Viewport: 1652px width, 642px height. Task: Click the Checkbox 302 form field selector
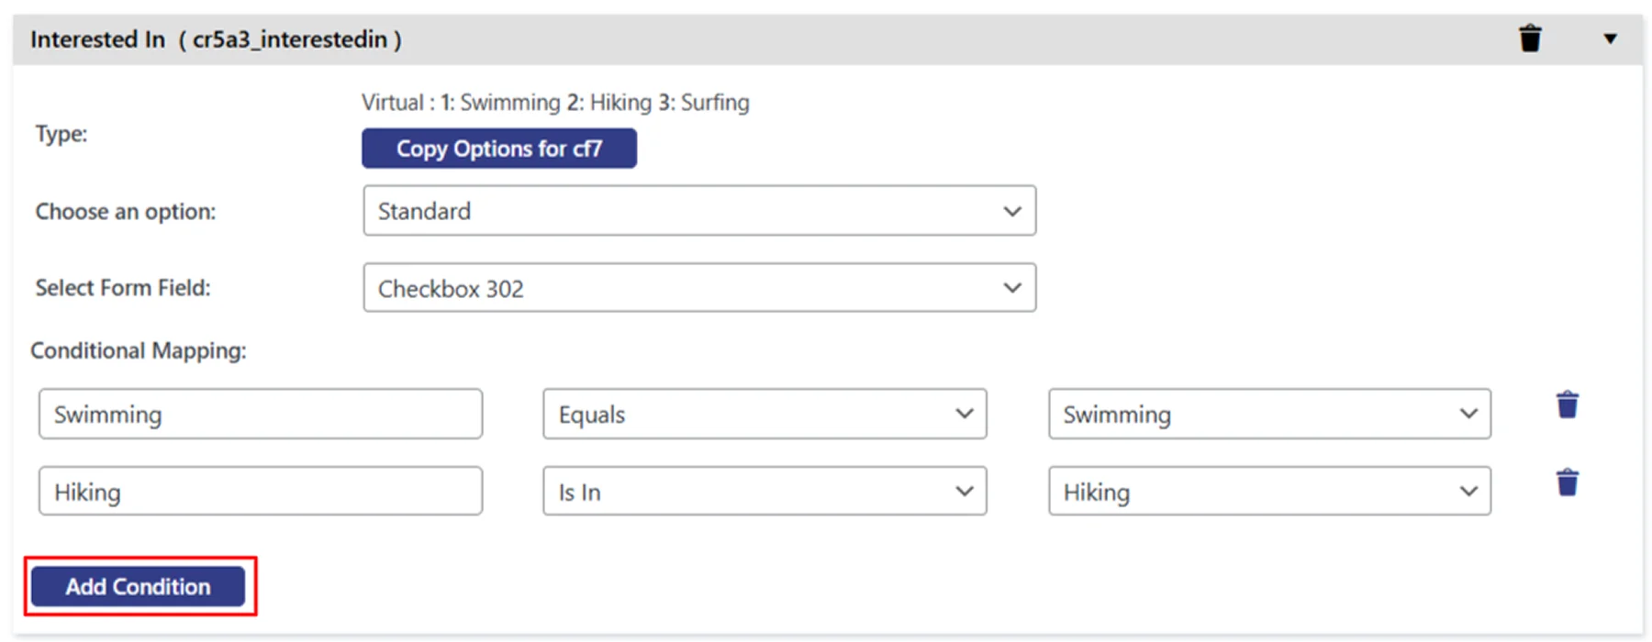pyautogui.click(x=699, y=287)
